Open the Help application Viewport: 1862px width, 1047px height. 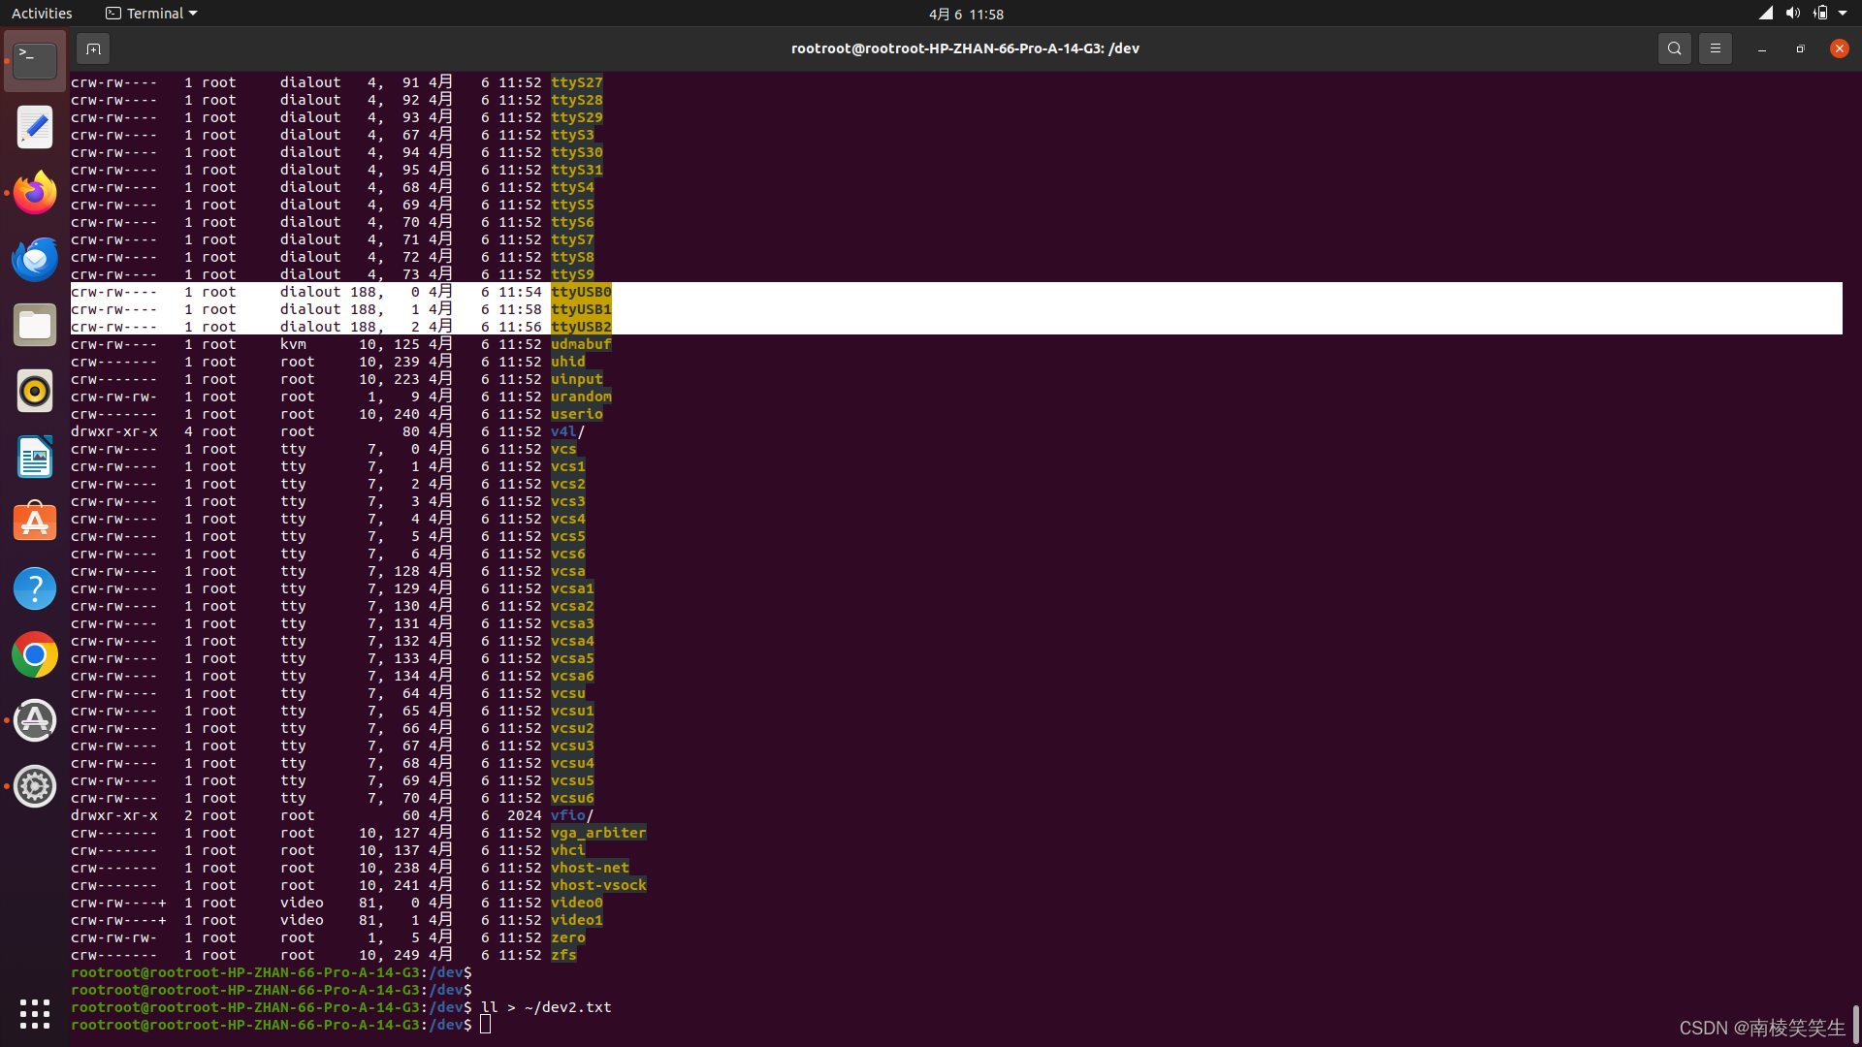coord(35,588)
